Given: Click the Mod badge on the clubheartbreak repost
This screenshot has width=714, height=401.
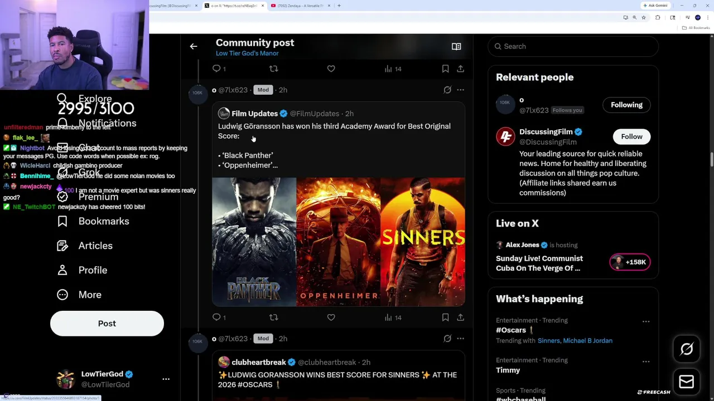Looking at the screenshot, I should 263,339.
